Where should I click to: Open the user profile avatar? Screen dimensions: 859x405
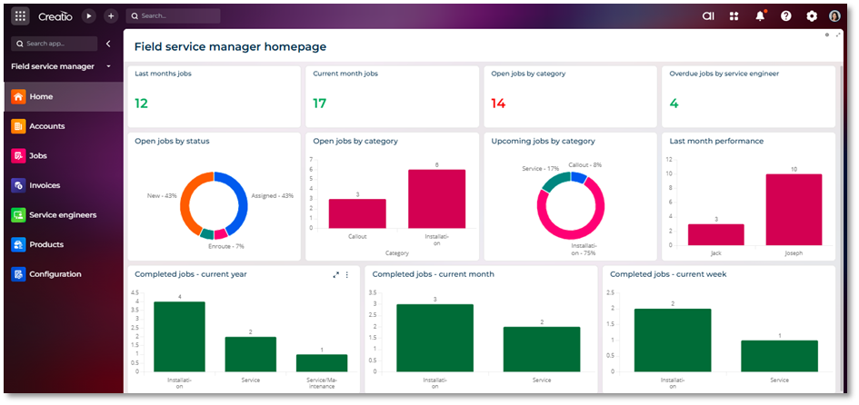[835, 15]
